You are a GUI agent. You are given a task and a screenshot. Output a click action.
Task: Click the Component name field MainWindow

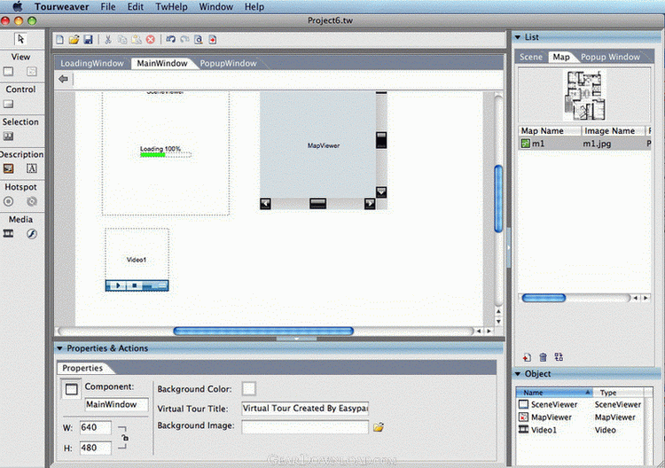click(x=117, y=404)
